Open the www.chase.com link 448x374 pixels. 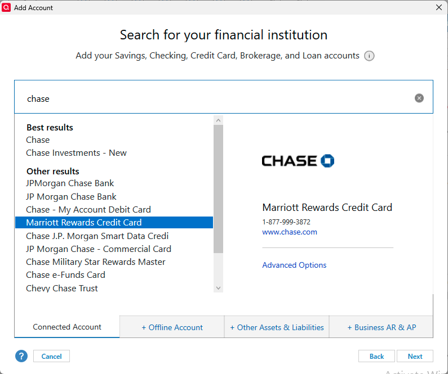coord(290,232)
